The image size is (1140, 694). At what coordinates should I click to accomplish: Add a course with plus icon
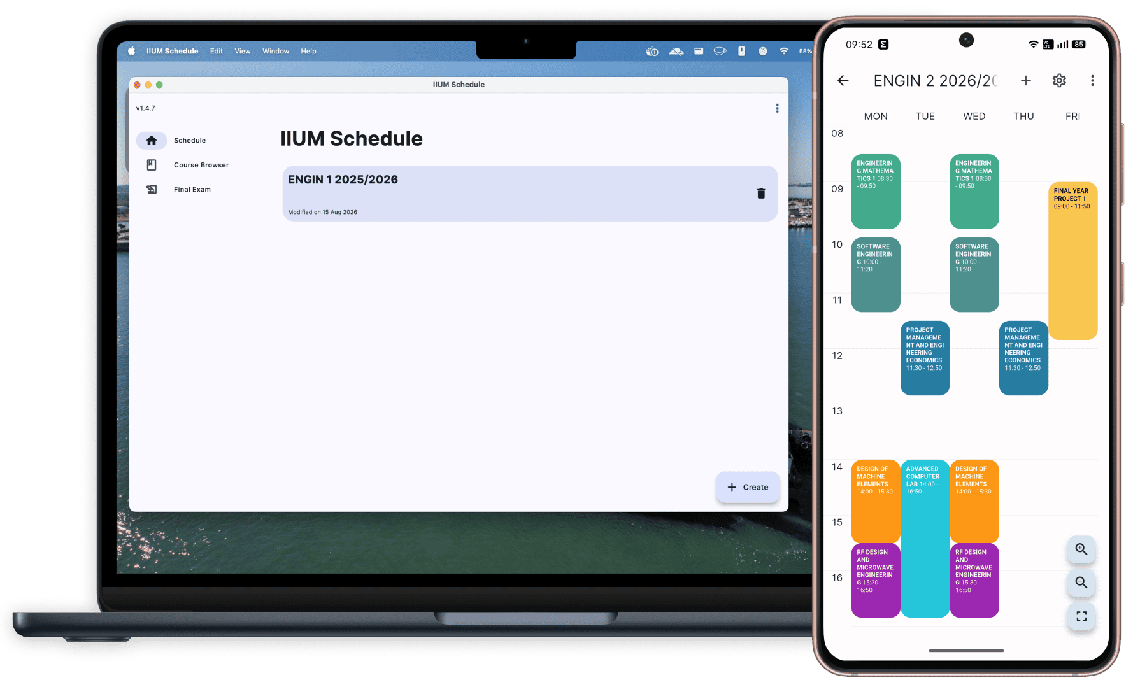pyautogui.click(x=1026, y=80)
